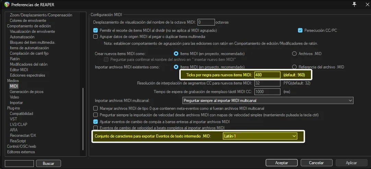This screenshot has width=371, height=169.
Task: Select Items MIDI radio for Crear nuevos items MIDI
Action: pos(176,54)
